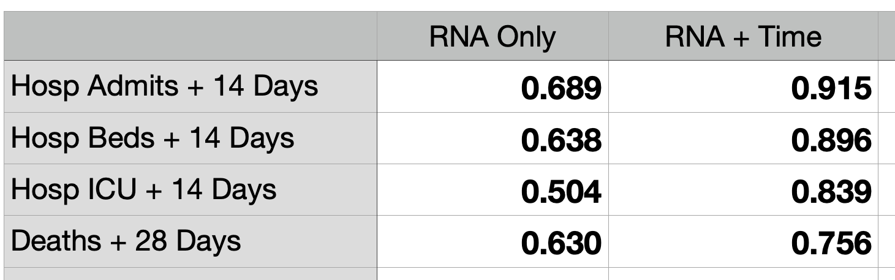The width and height of the screenshot is (895, 280).
Task: Select the cell containing 0.689
Action: [x=493, y=86]
